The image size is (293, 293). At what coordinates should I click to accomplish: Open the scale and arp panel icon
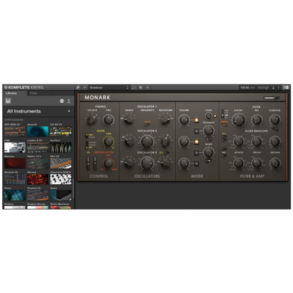134,88
